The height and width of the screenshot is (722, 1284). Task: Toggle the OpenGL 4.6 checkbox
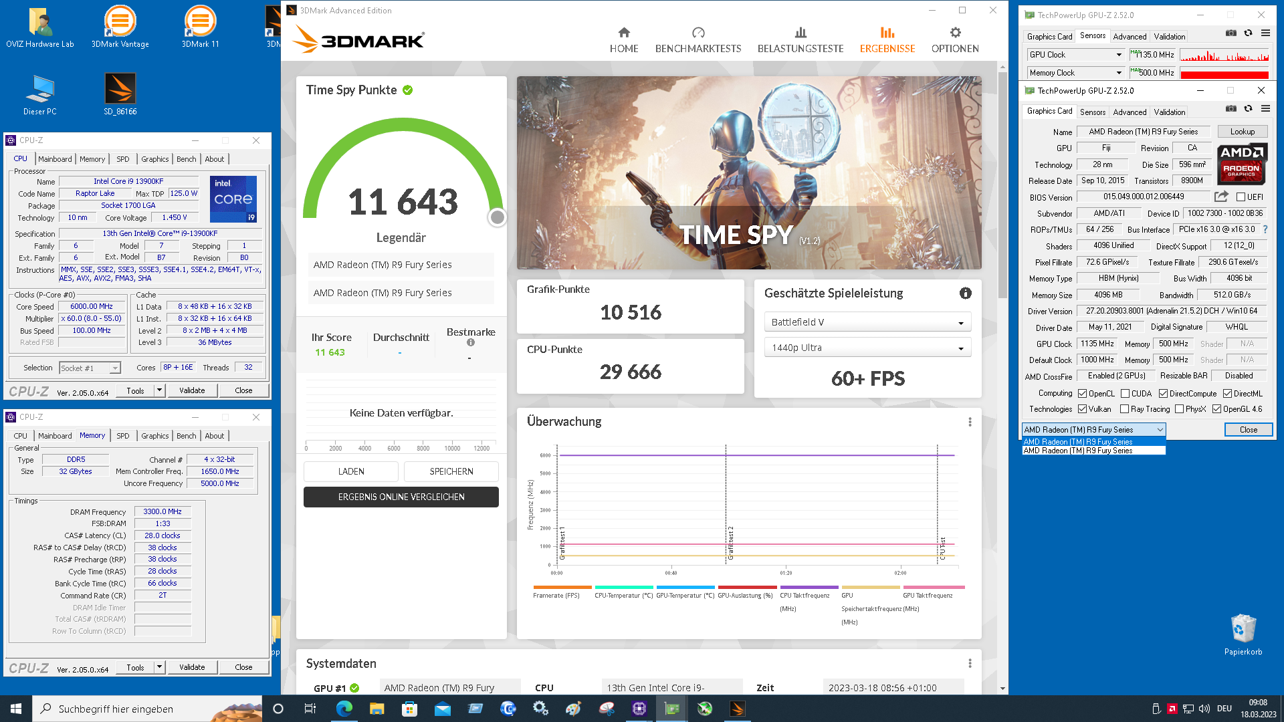tap(1216, 409)
